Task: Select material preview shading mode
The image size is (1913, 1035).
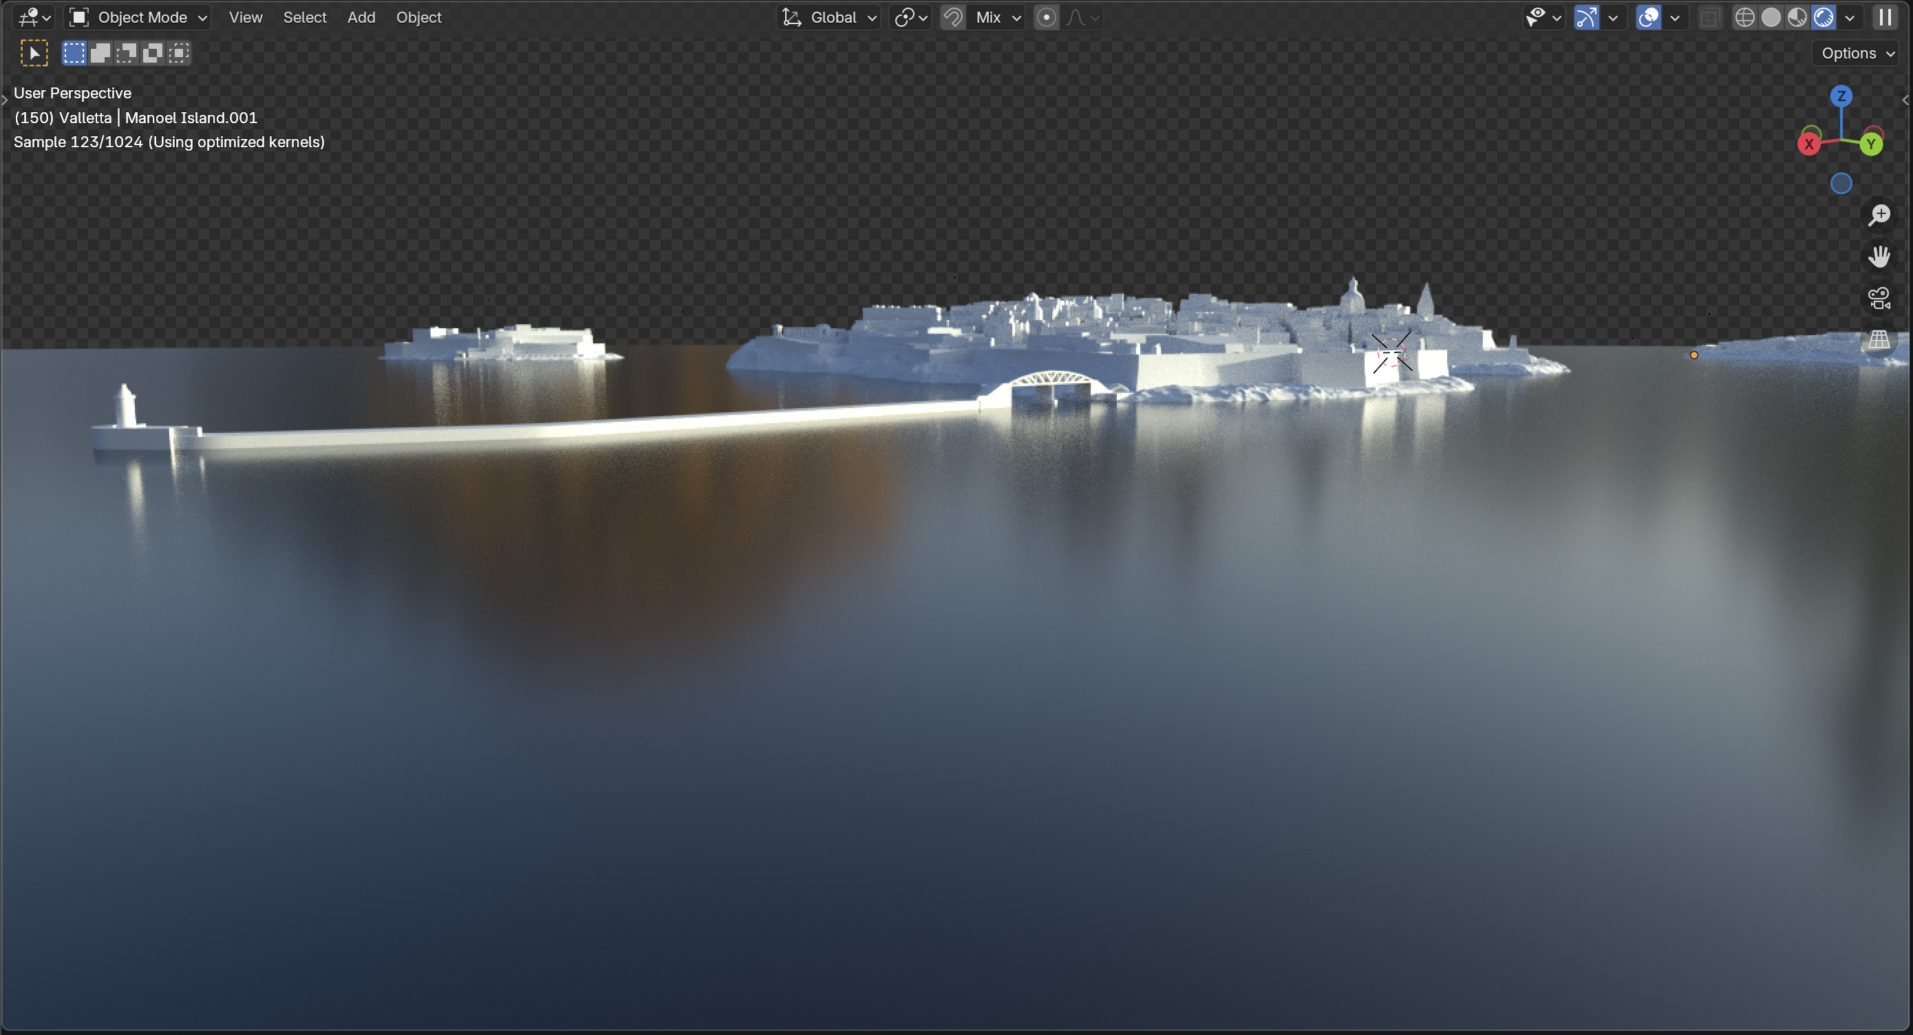Action: click(x=1797, y=17)
